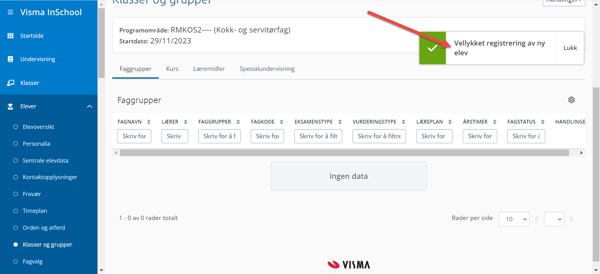Click the Startside grid icon
Image resolution: width=600 pixels, height=274 pixels.
(10, 36)
